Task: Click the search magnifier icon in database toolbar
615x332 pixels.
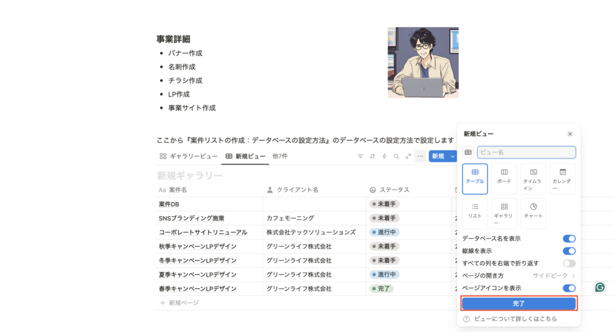Action: 396,156
